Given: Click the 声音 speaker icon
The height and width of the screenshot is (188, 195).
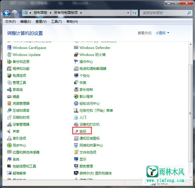Looking at the screenshot, I should [9, 131].
